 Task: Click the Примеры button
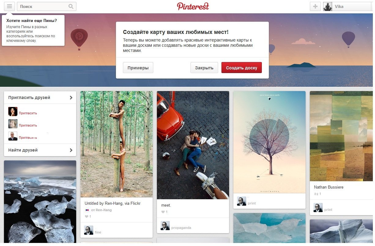(x=138, y=68)
